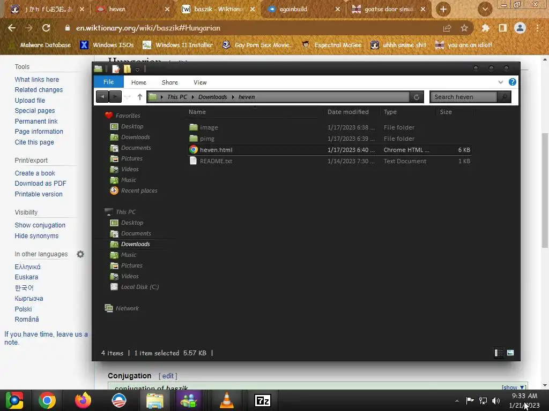This screenshot has width=549, height=411.
Task: Select Downloads under This PC
Action: (x=136, y=244)
